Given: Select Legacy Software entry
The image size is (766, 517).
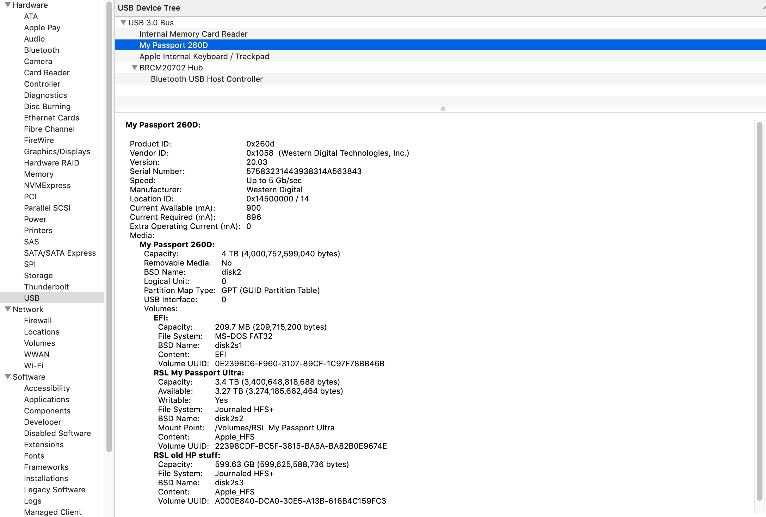Looking at the screenshot, I should pos(55,490).
